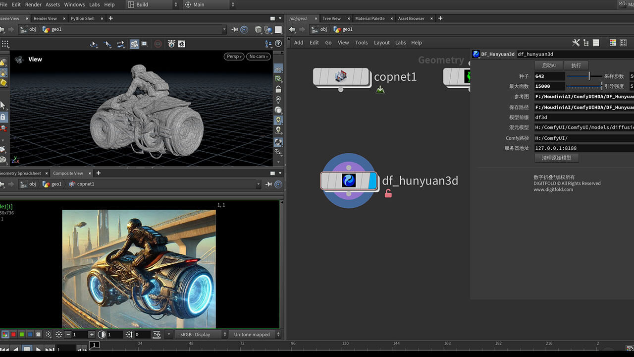Open the grid dots shelf menu in Scene View
634x357 pixels.
(x=5, y=44)
